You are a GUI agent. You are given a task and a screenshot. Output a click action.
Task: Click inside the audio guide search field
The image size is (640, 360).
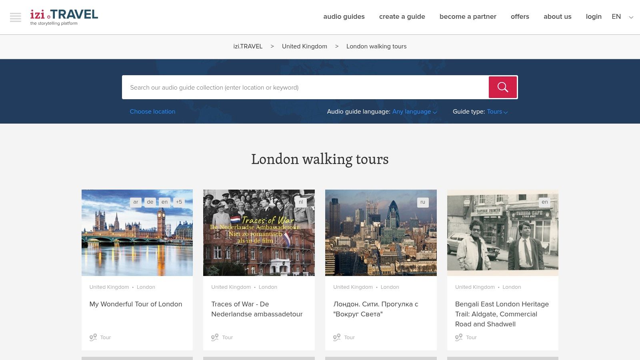(280, 87)
